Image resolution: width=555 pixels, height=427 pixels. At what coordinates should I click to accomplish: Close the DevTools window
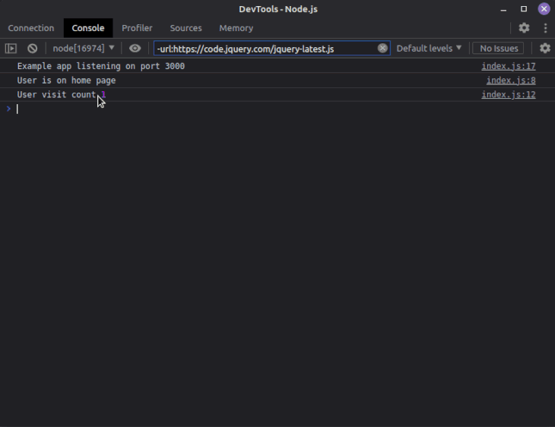pos(544,9)
